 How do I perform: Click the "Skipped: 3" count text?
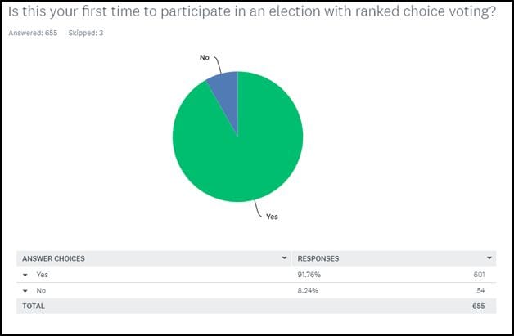tap(86, 33)
